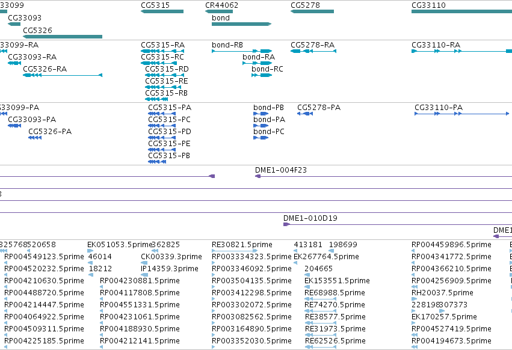Click protein bond-PB
Image resolution: width=512 pixels, height=350 pixels.
268,108
